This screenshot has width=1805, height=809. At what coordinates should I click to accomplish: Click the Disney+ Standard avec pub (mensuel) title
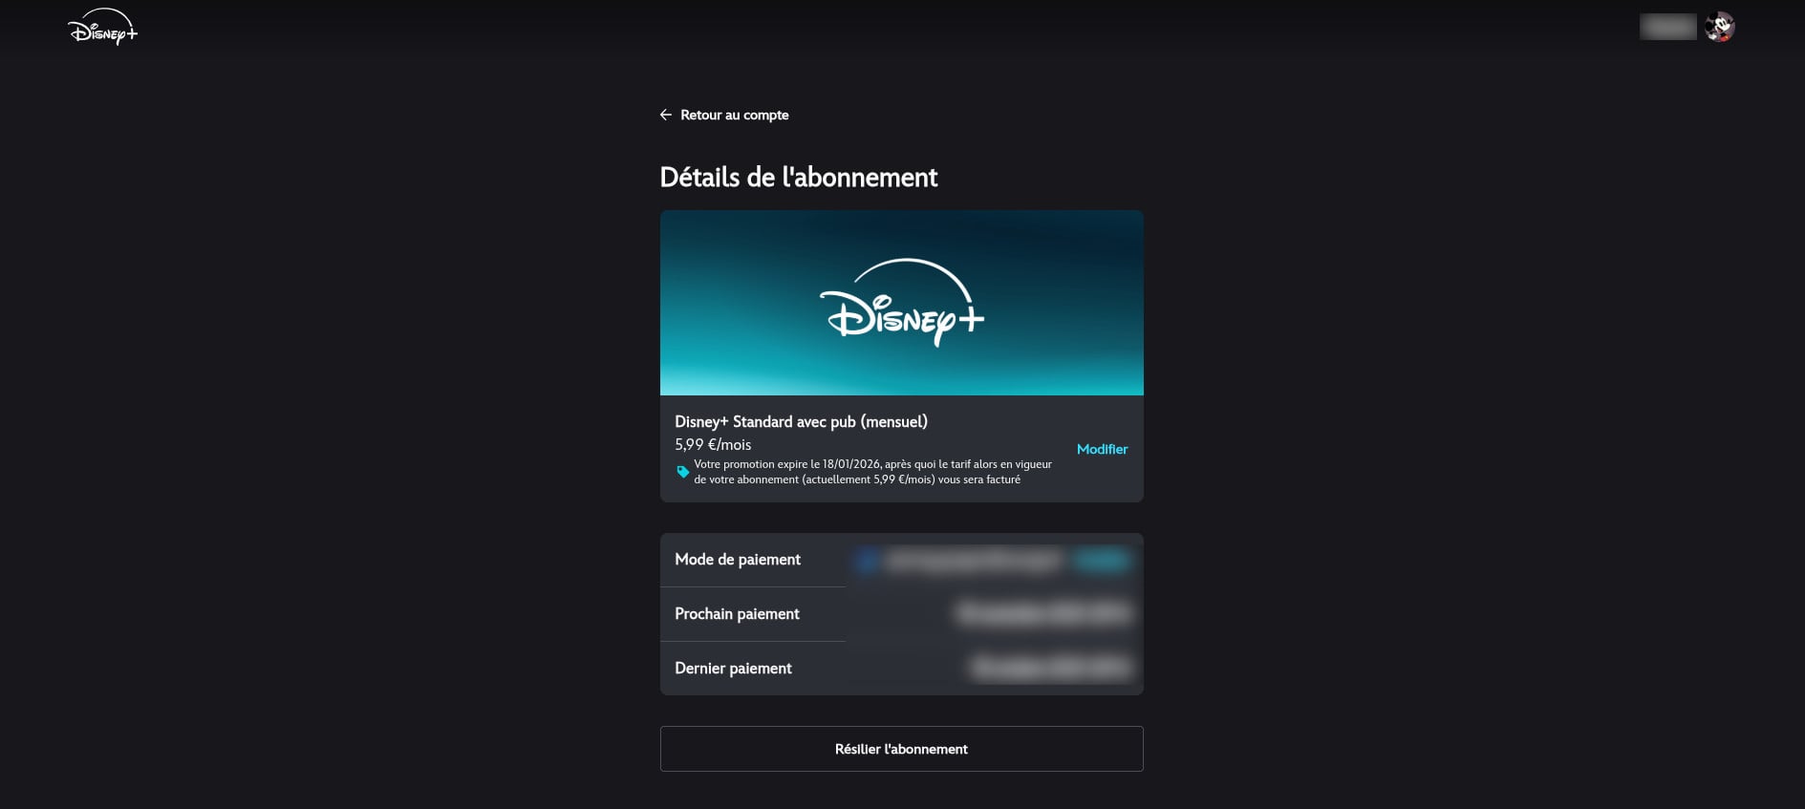coord(801,421)
